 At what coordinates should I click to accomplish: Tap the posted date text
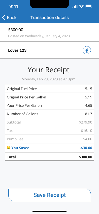tap(39, 36)
